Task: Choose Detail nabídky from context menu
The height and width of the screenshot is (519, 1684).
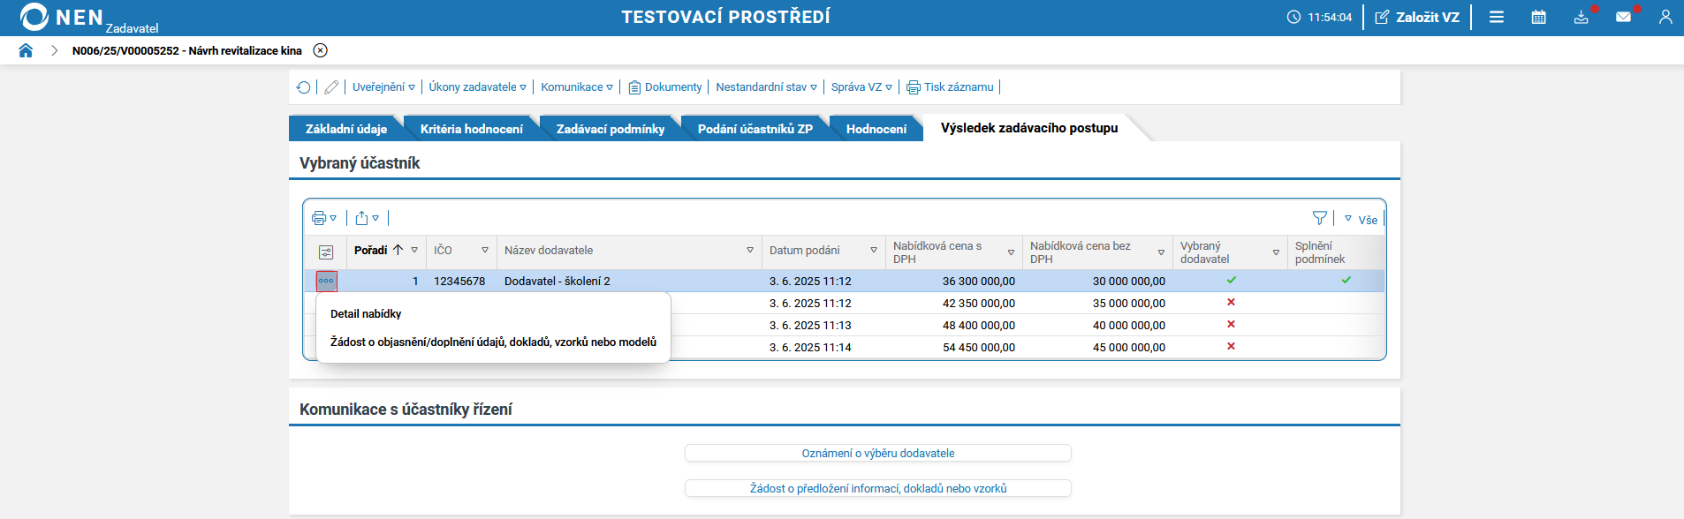Action: coord(366,313)
